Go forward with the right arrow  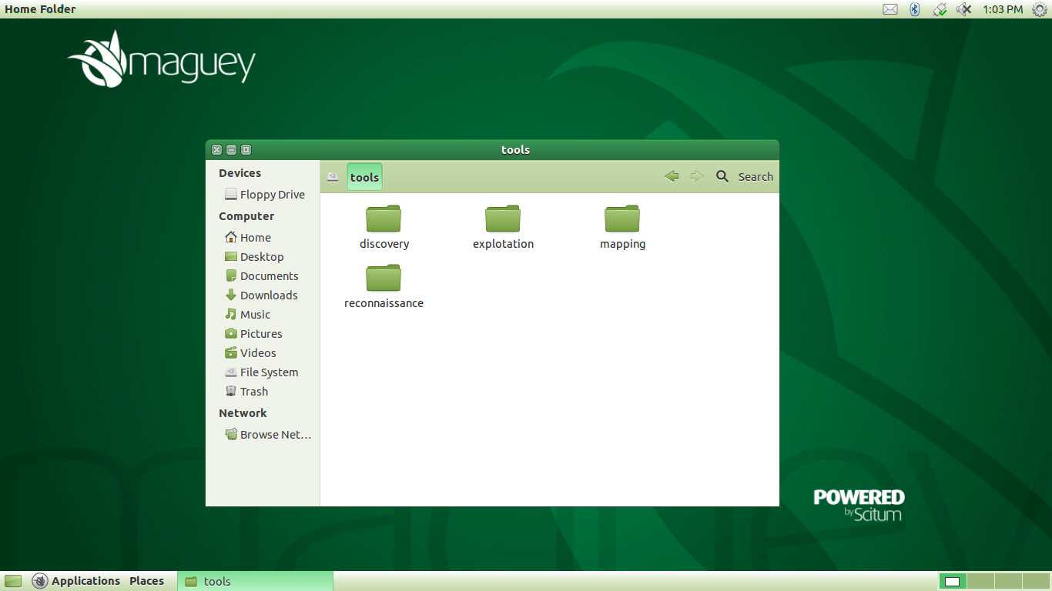click(698, 176)
